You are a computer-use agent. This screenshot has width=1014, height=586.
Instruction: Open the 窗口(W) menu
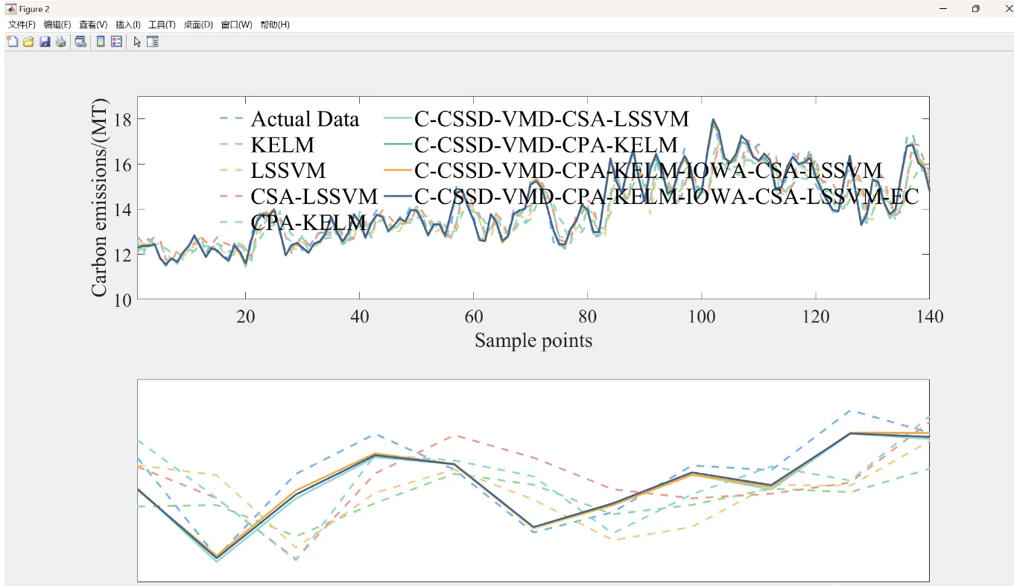237,25
